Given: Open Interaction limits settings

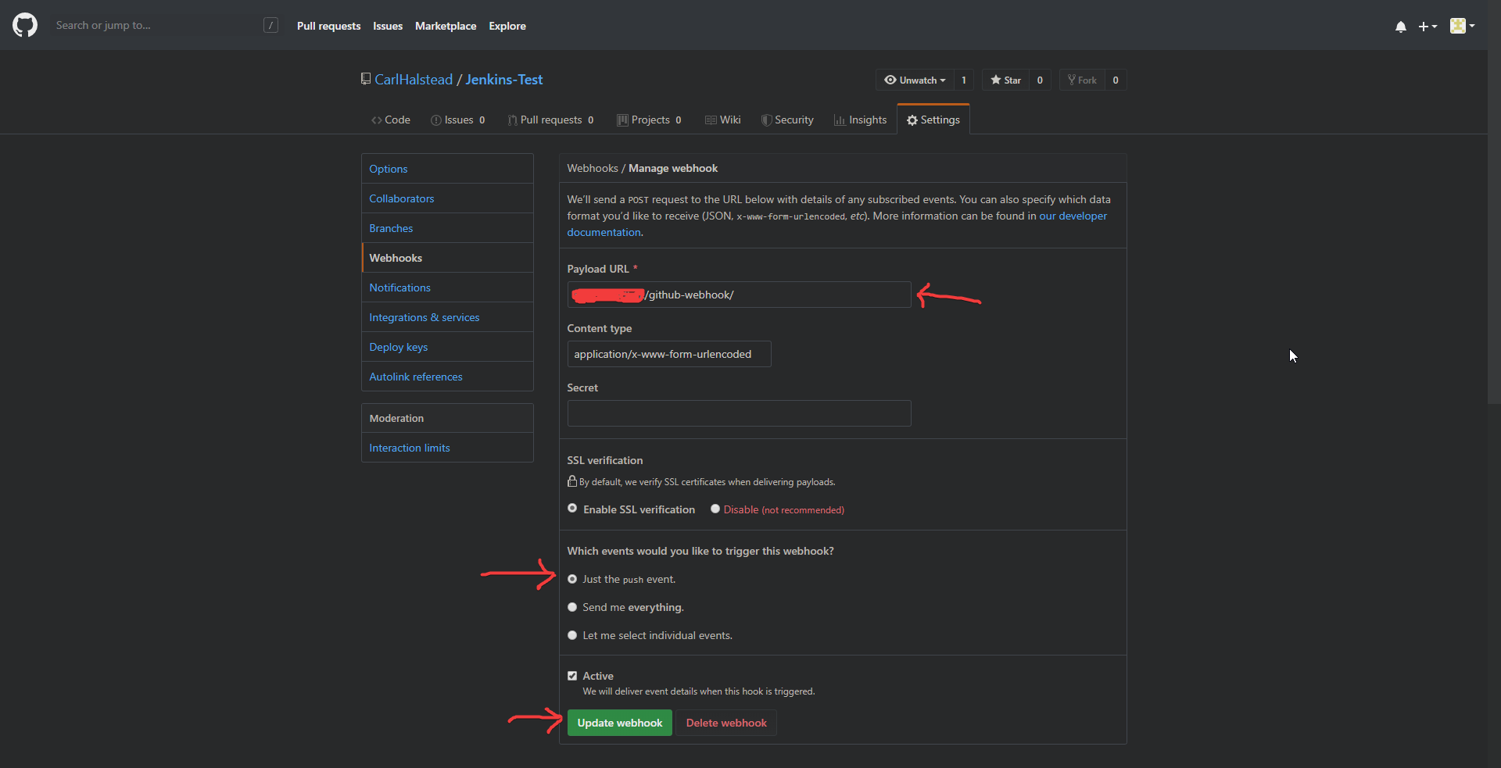Looking at the screenshot, I should [447, 448].
